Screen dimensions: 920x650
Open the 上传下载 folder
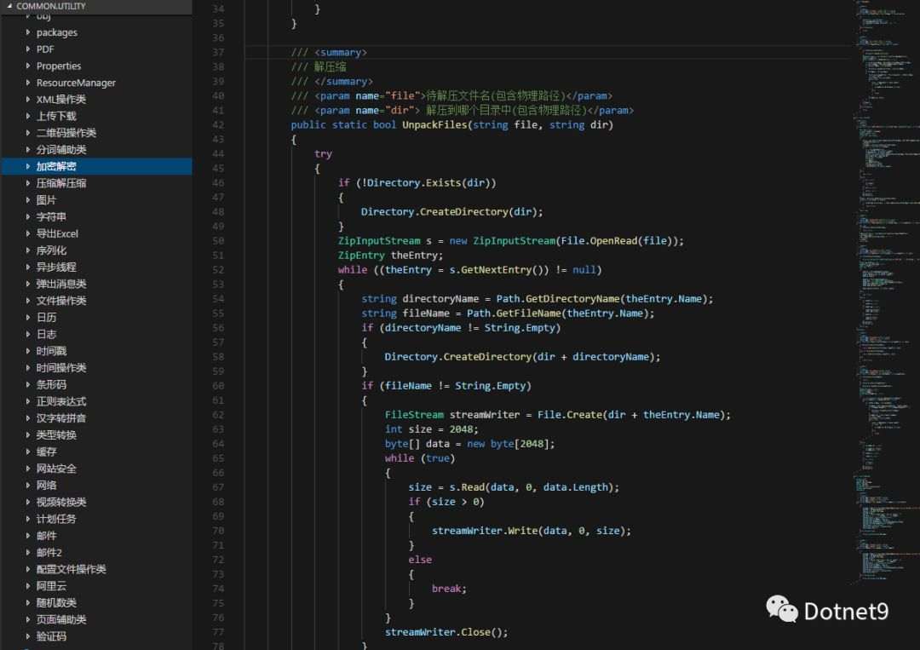coord(56,116)
